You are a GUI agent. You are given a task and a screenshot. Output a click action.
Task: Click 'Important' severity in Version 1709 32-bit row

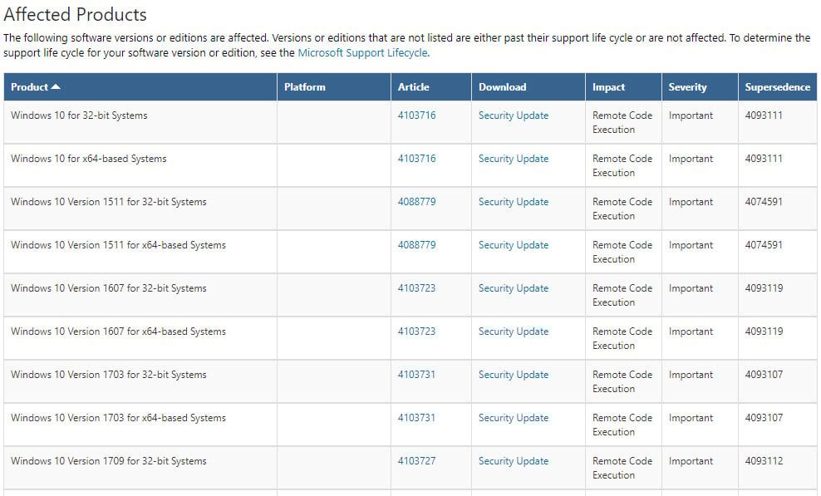[x=691, y=461]
